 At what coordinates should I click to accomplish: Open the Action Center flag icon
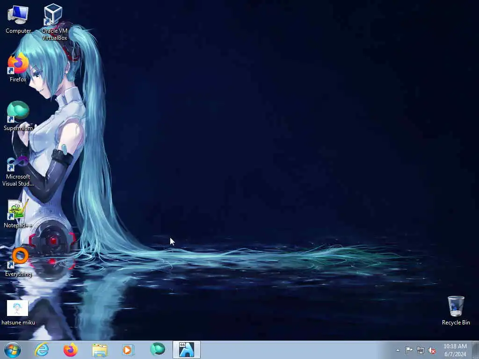(x=409, y=350)
